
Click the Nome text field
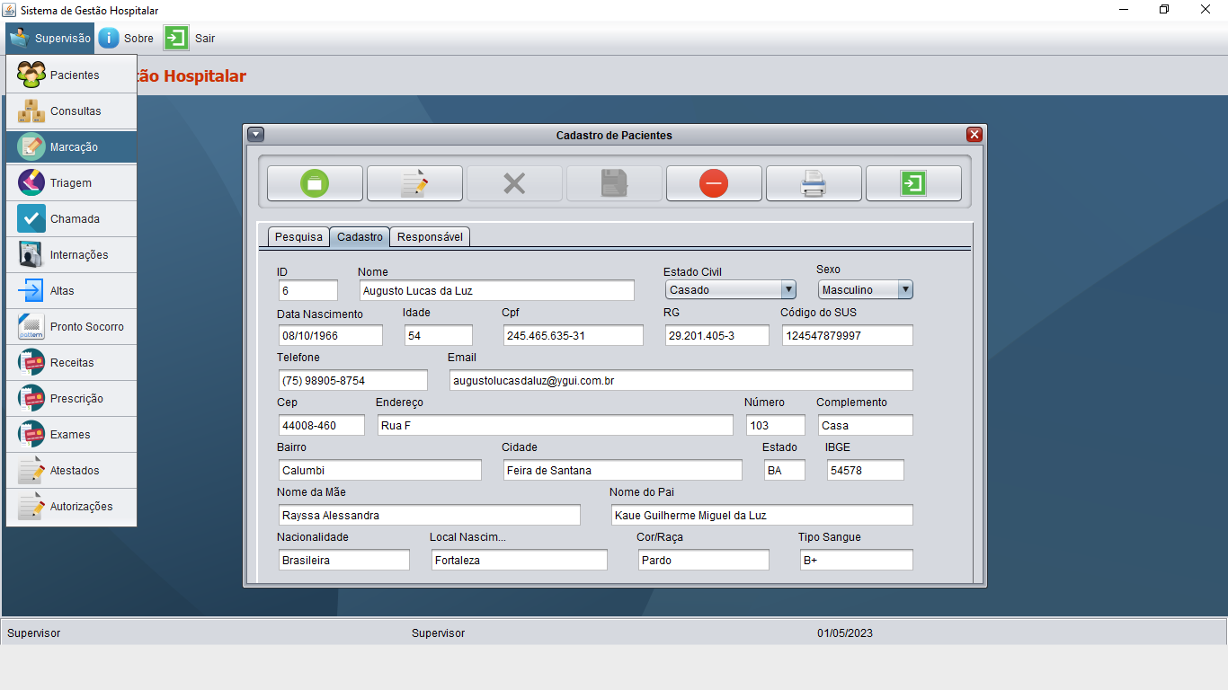point(496,290)
